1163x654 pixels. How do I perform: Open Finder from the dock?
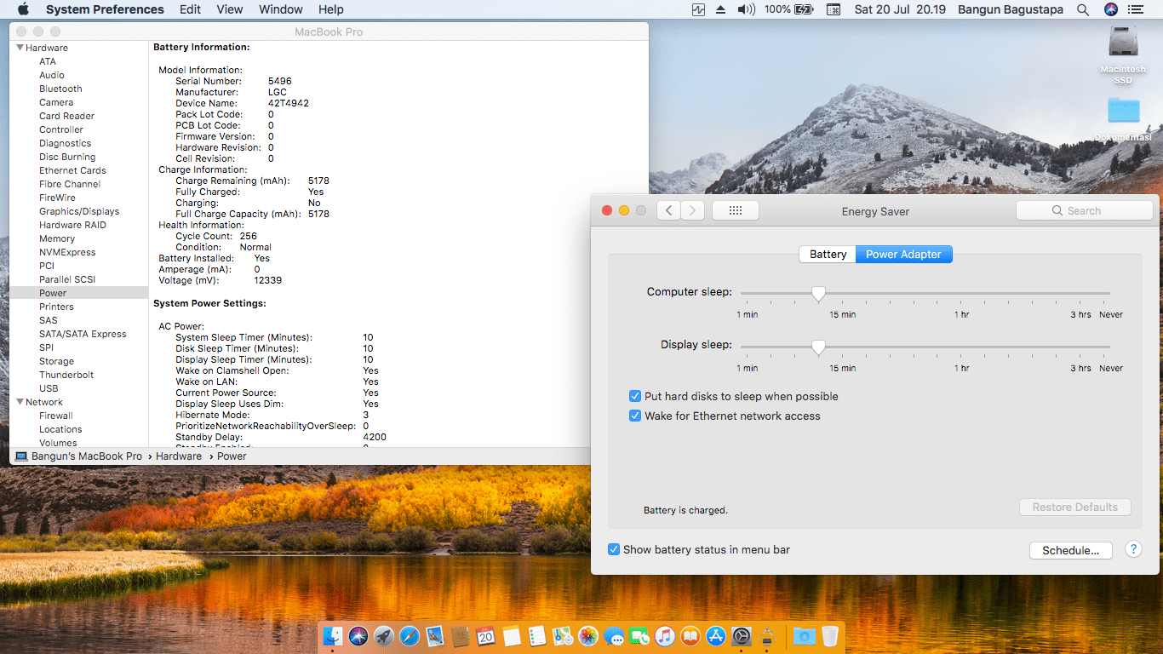coord(333,636)
